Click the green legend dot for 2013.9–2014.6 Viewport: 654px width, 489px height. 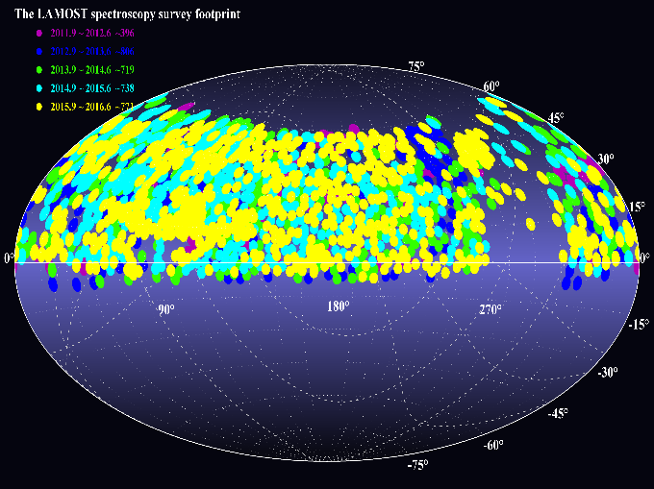click(38, 70)
